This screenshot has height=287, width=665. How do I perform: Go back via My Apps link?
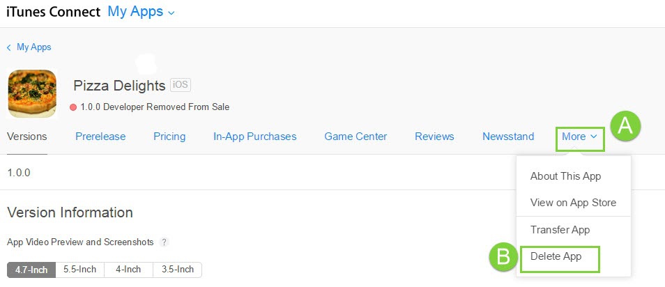tap(33, 47)
